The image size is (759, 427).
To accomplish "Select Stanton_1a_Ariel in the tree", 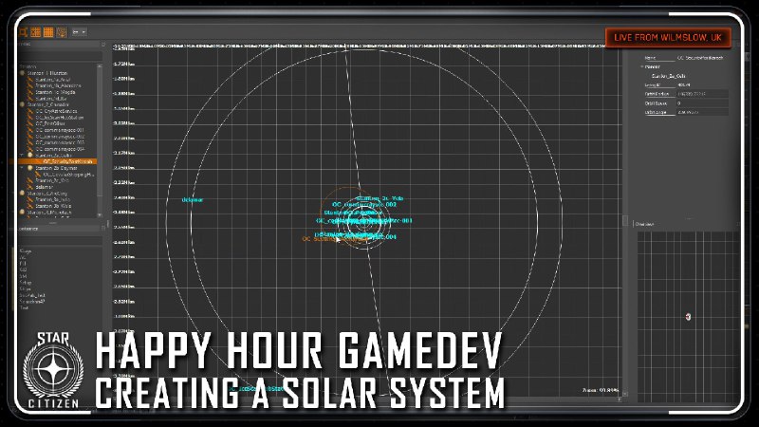I will coord(53,80).
